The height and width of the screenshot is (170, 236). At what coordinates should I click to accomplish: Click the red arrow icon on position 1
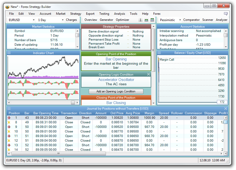point(9,118)
